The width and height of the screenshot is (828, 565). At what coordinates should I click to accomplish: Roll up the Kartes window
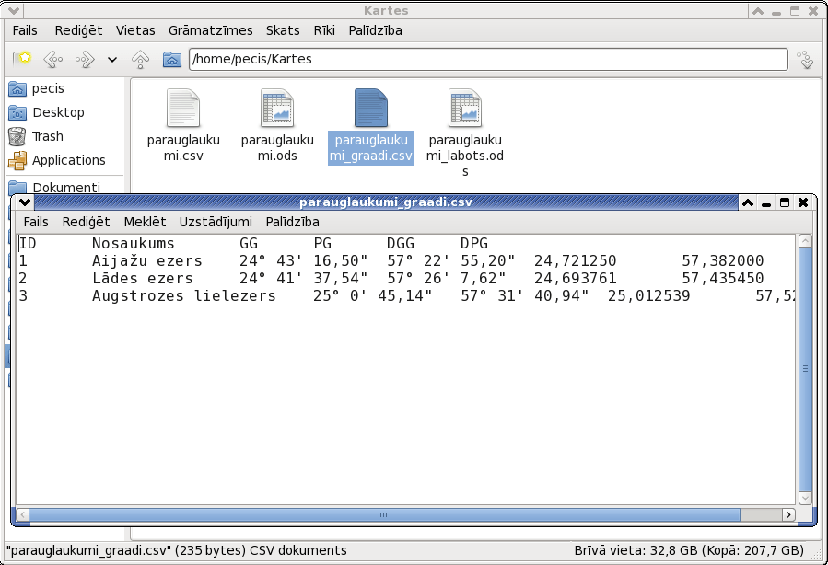pos(758,10)
